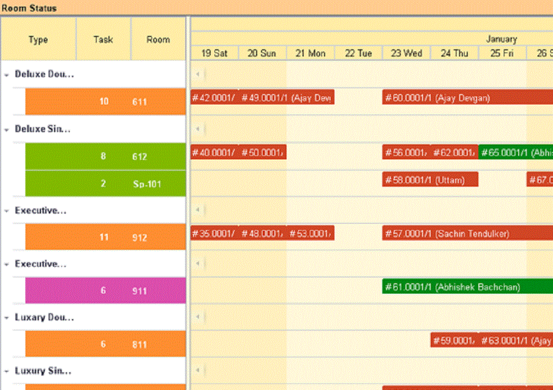Select the 23 Wed date column header
The image size is (553, 390).
[x=406, y=53]
